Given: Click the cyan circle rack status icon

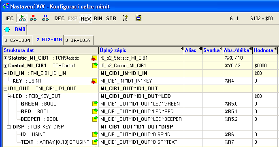Looking at the screenshot, I should tap(7, 29).
